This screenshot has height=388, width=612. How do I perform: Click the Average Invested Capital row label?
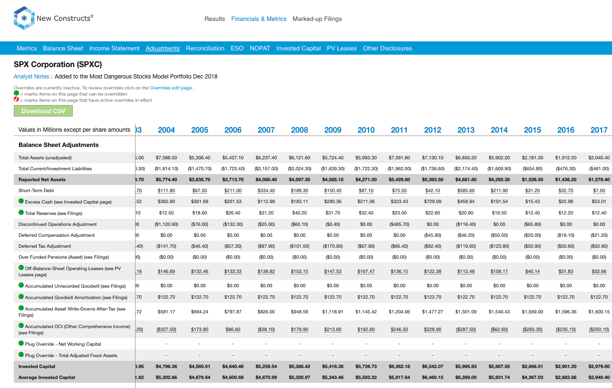(x=47, y=378)
